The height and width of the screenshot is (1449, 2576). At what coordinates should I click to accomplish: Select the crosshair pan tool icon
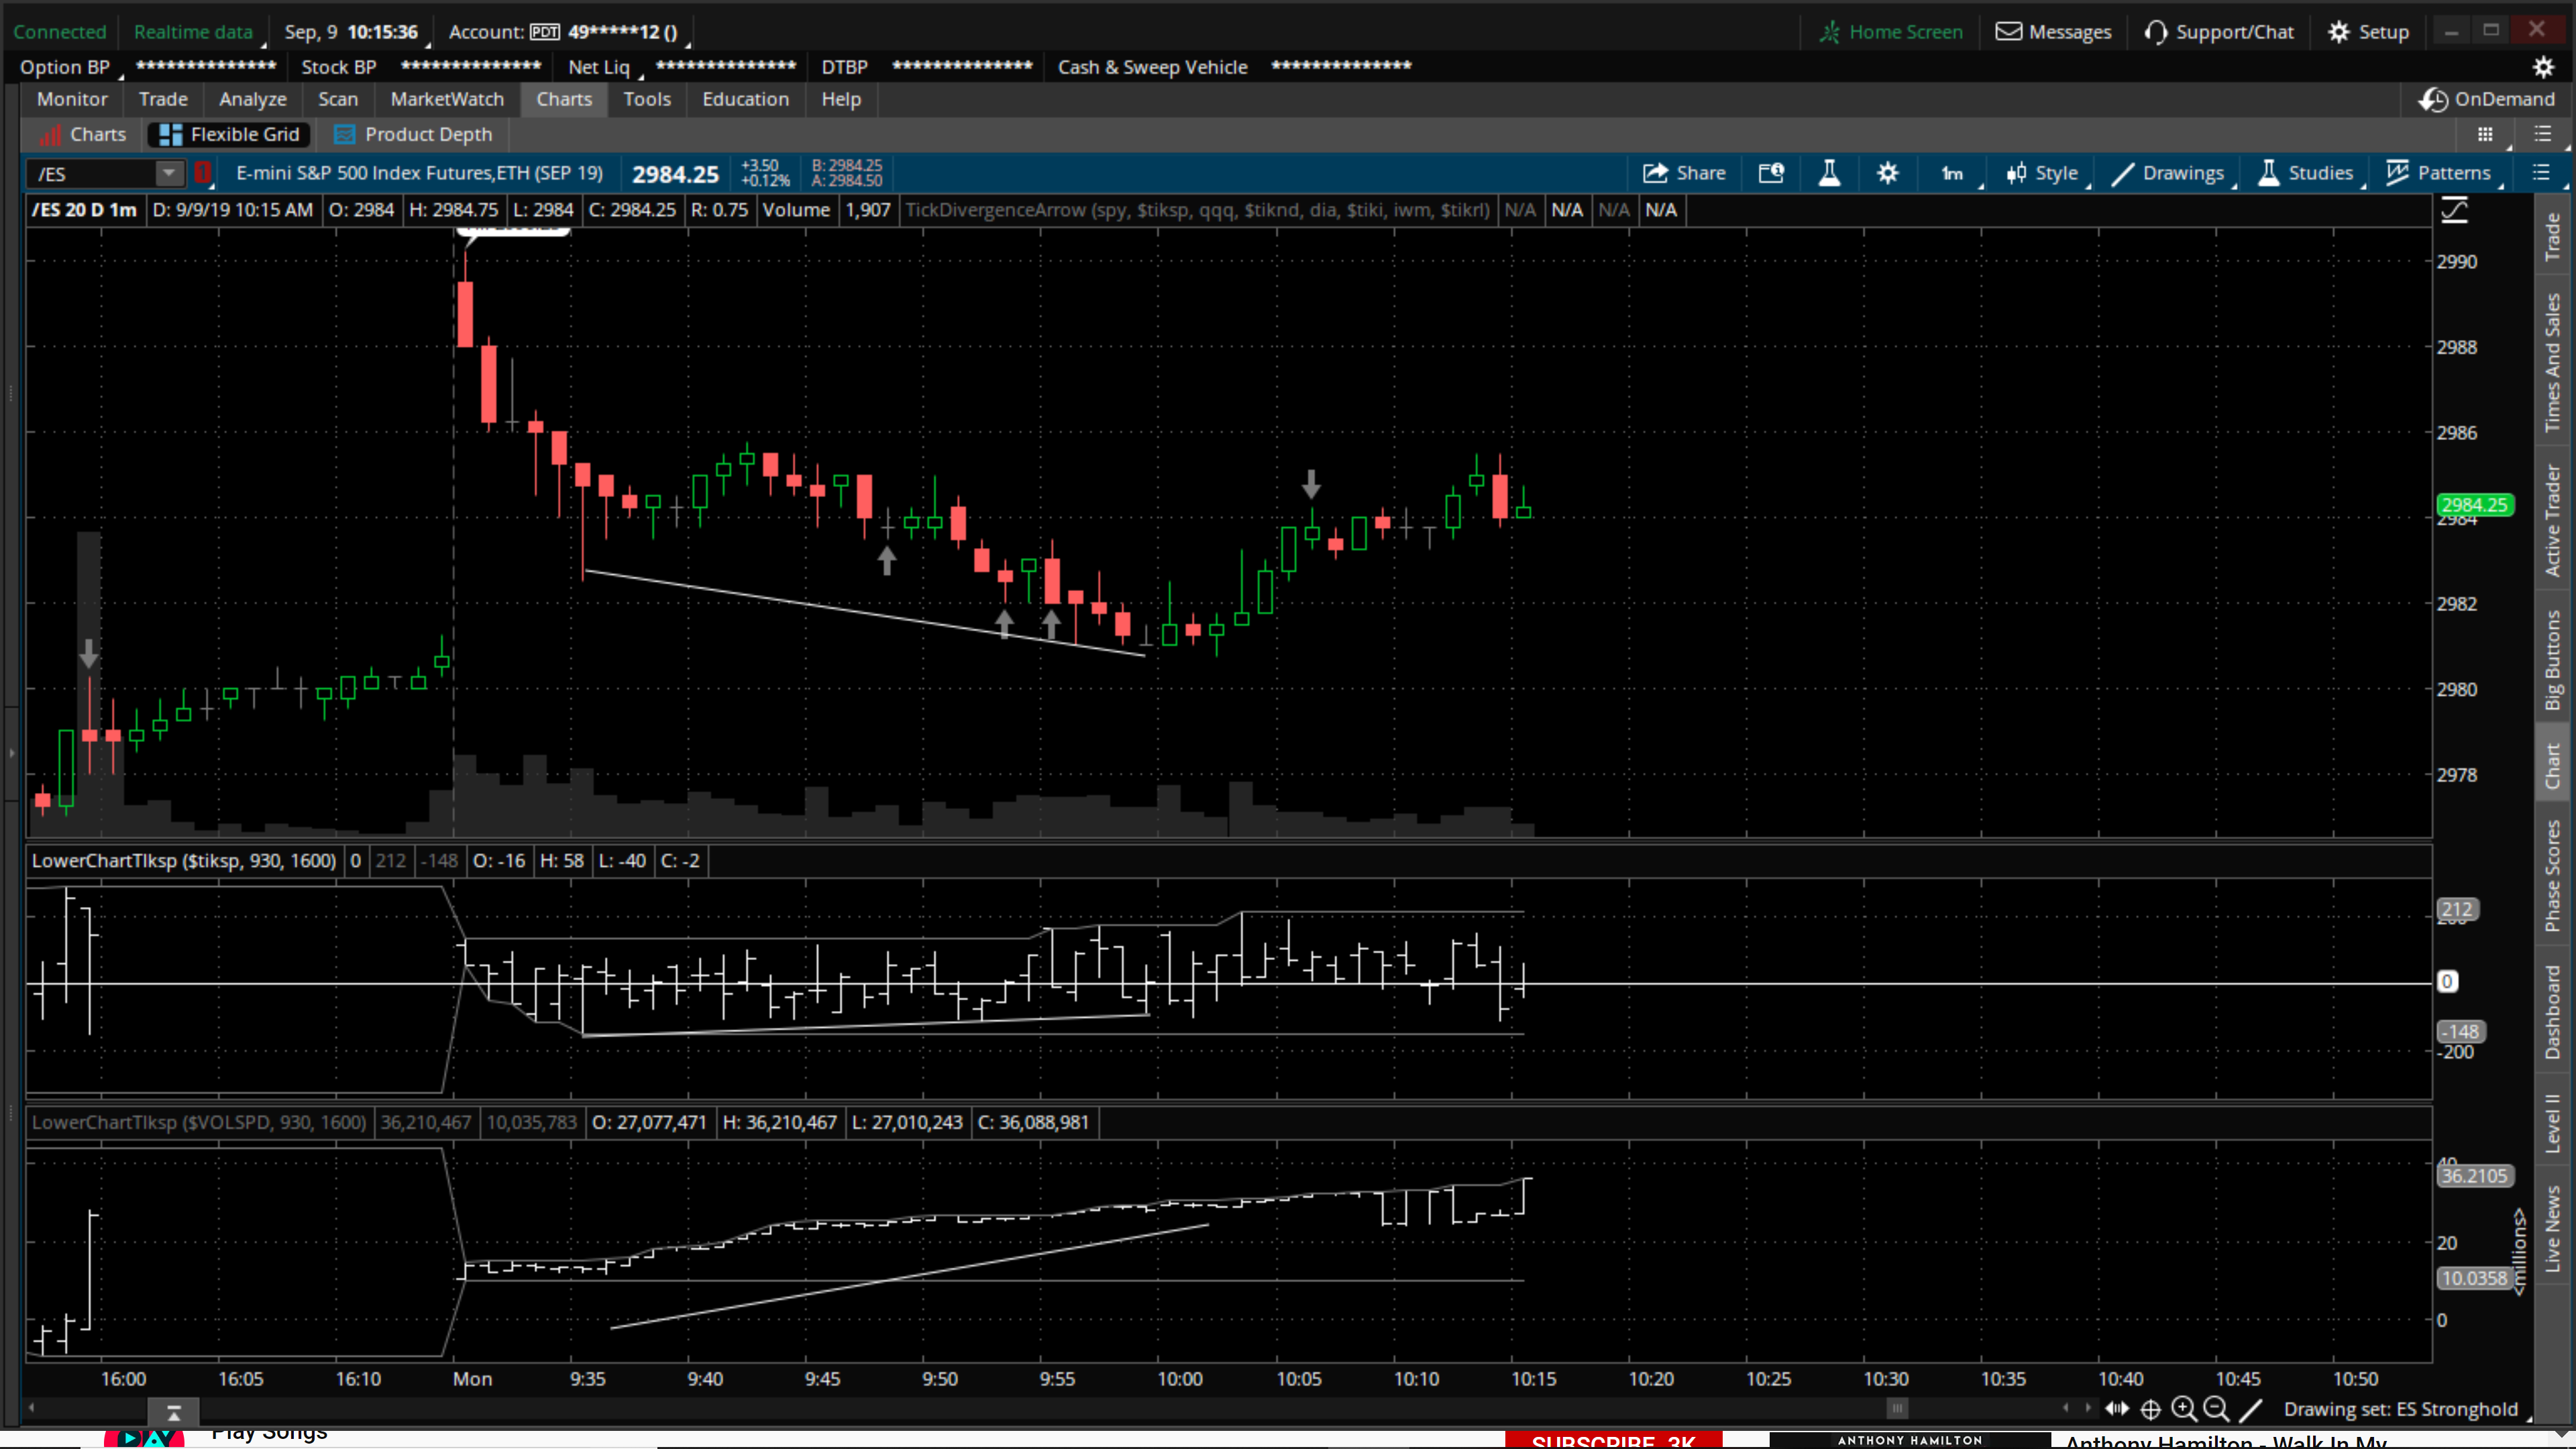click(2151, 1409)
